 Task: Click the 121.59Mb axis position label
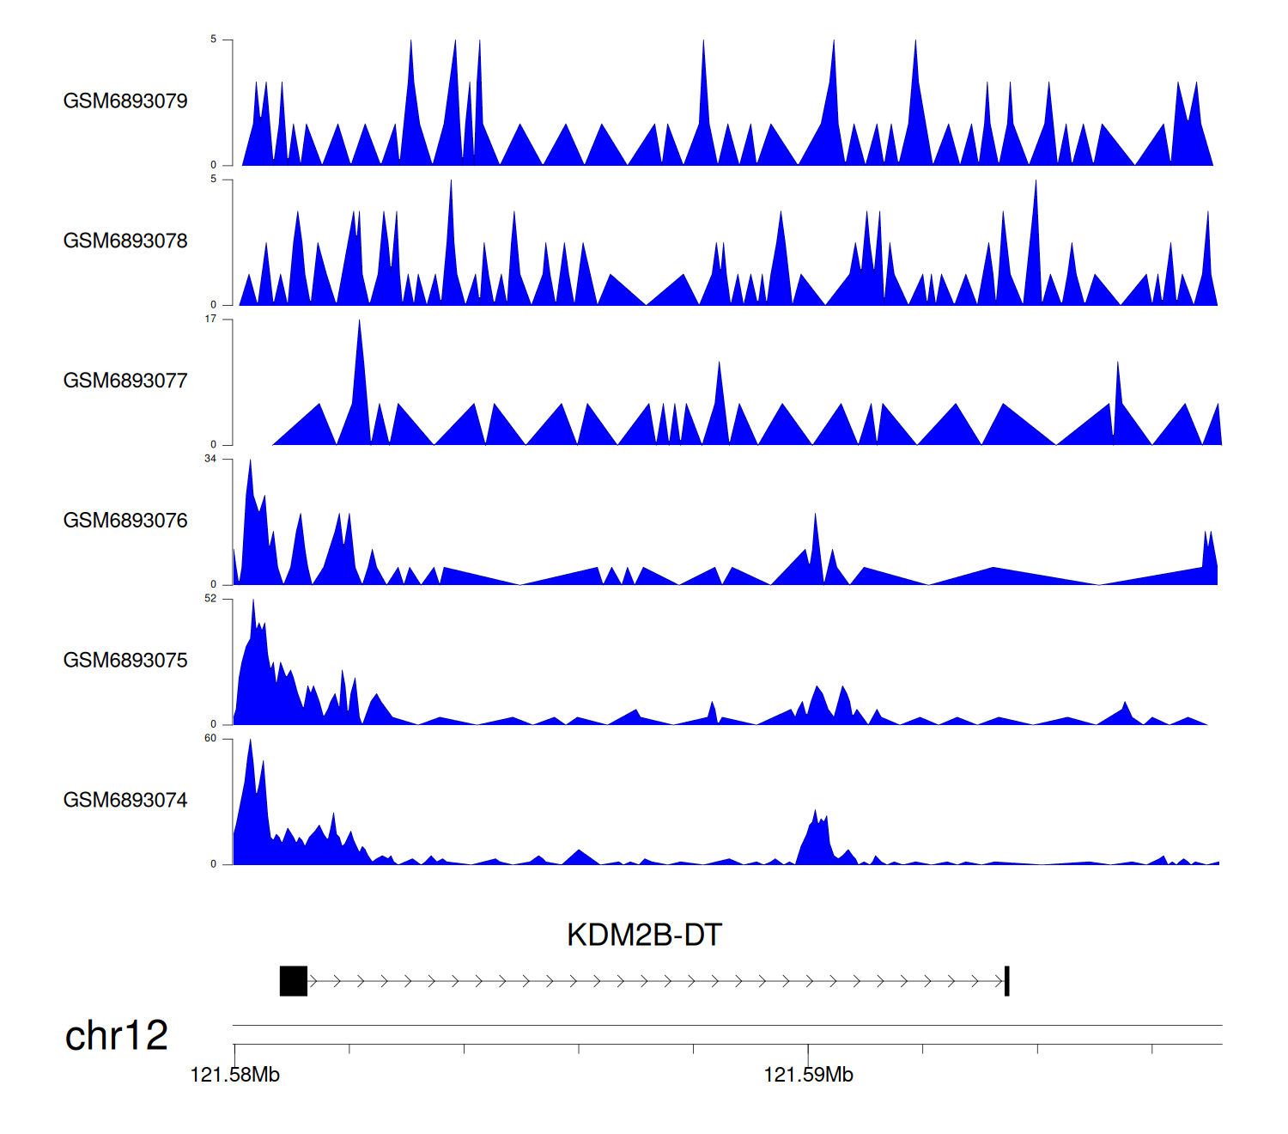808,1076
